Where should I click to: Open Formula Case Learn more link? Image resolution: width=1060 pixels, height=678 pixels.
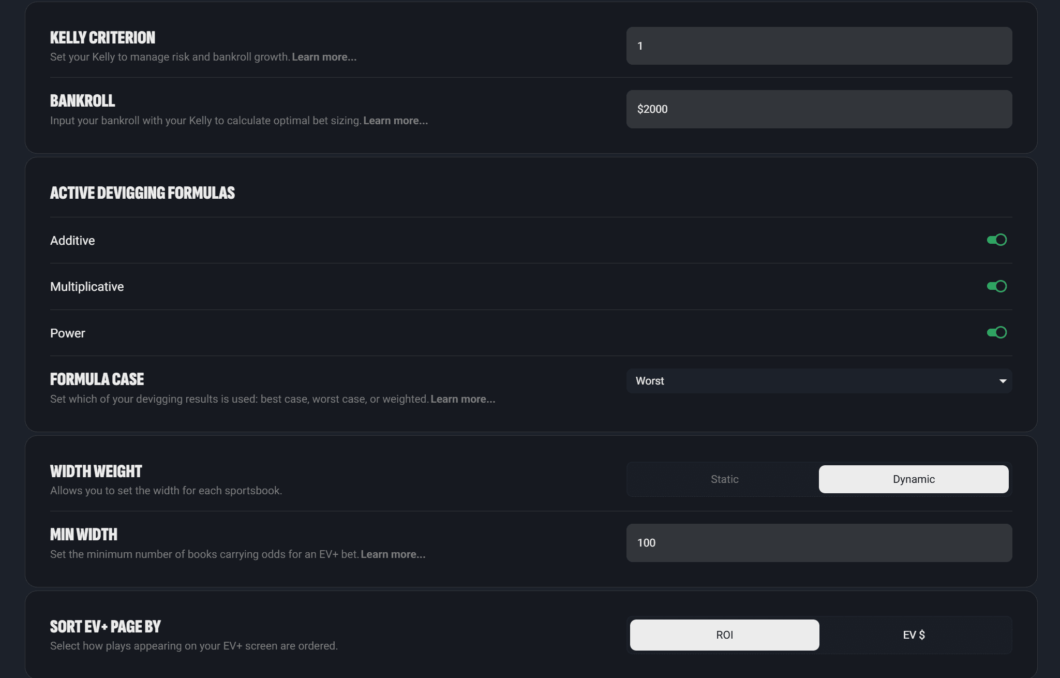[x=462, y=400]
